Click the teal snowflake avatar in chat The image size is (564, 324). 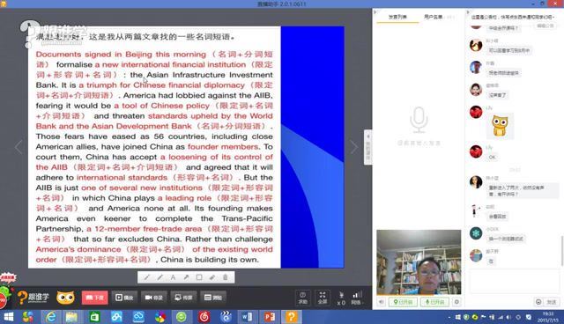pyautogui.click(x=476, y=233)
